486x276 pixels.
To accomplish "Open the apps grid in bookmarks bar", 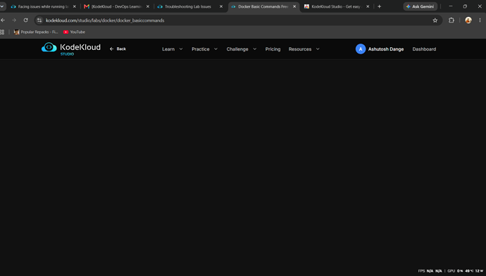I will coord(2,32).
